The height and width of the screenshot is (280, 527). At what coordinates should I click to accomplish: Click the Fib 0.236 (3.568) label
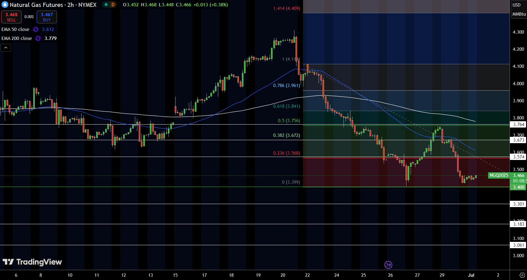pos(287,153)
